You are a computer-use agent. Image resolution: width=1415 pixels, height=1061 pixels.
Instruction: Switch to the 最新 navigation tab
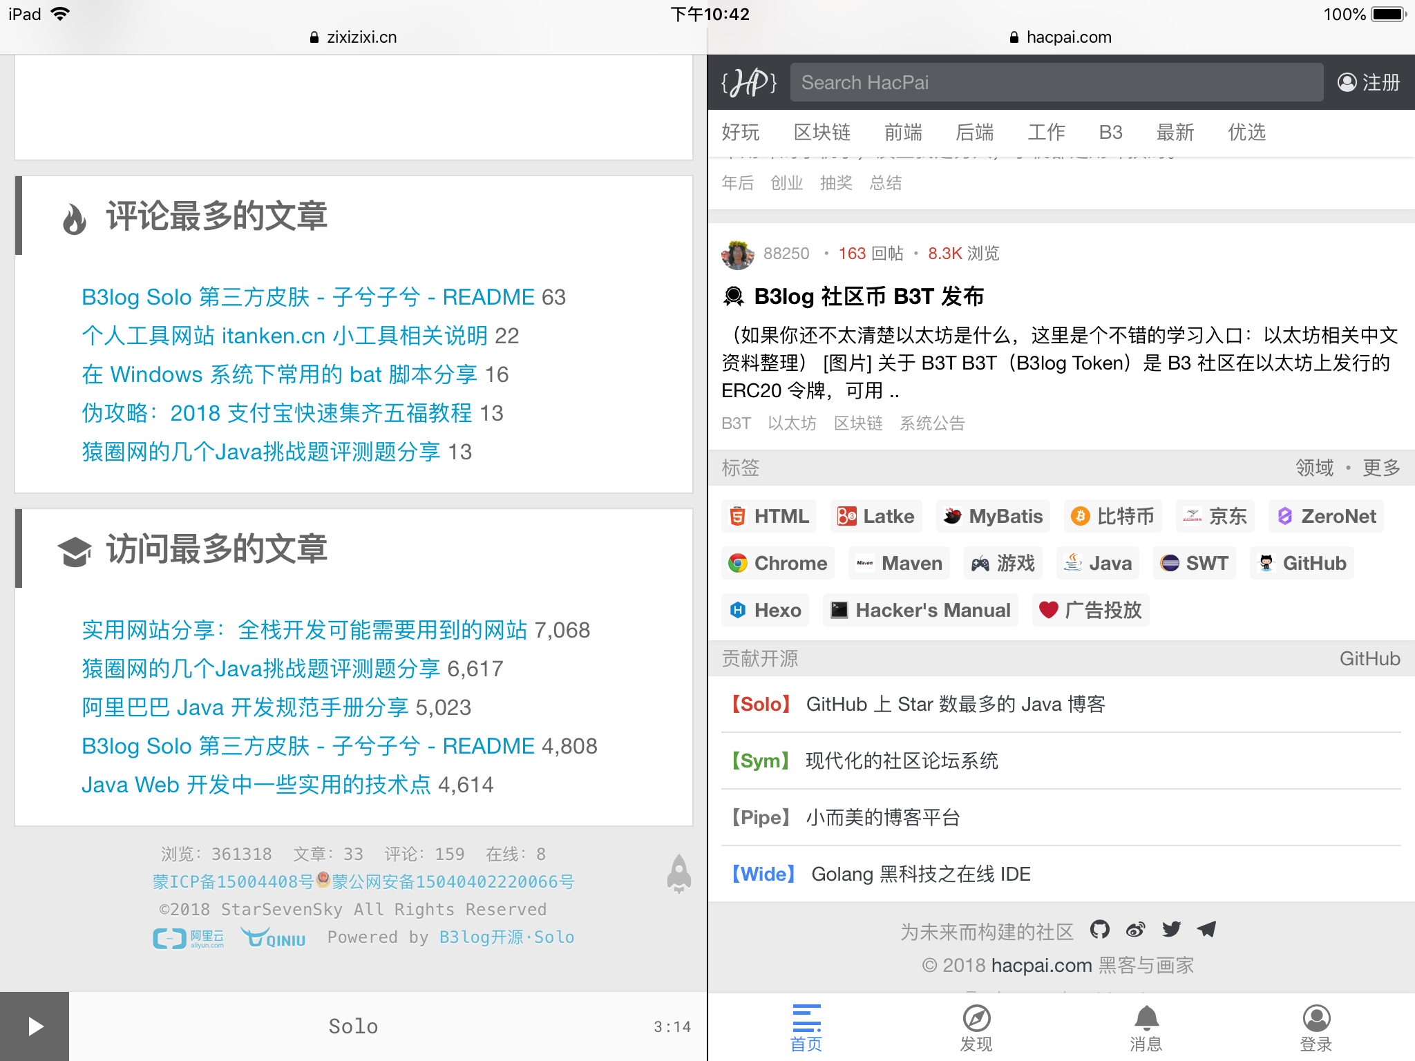pyautogui.click(x=1175, y=133)
